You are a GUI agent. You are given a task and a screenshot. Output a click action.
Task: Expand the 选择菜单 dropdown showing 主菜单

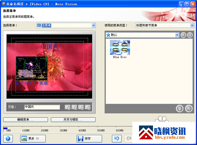(x=93, y=26)
